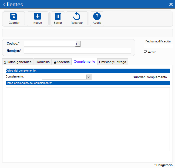Focus the Código input field
This screenshot has width=175, height=168.
click(49, 44)
